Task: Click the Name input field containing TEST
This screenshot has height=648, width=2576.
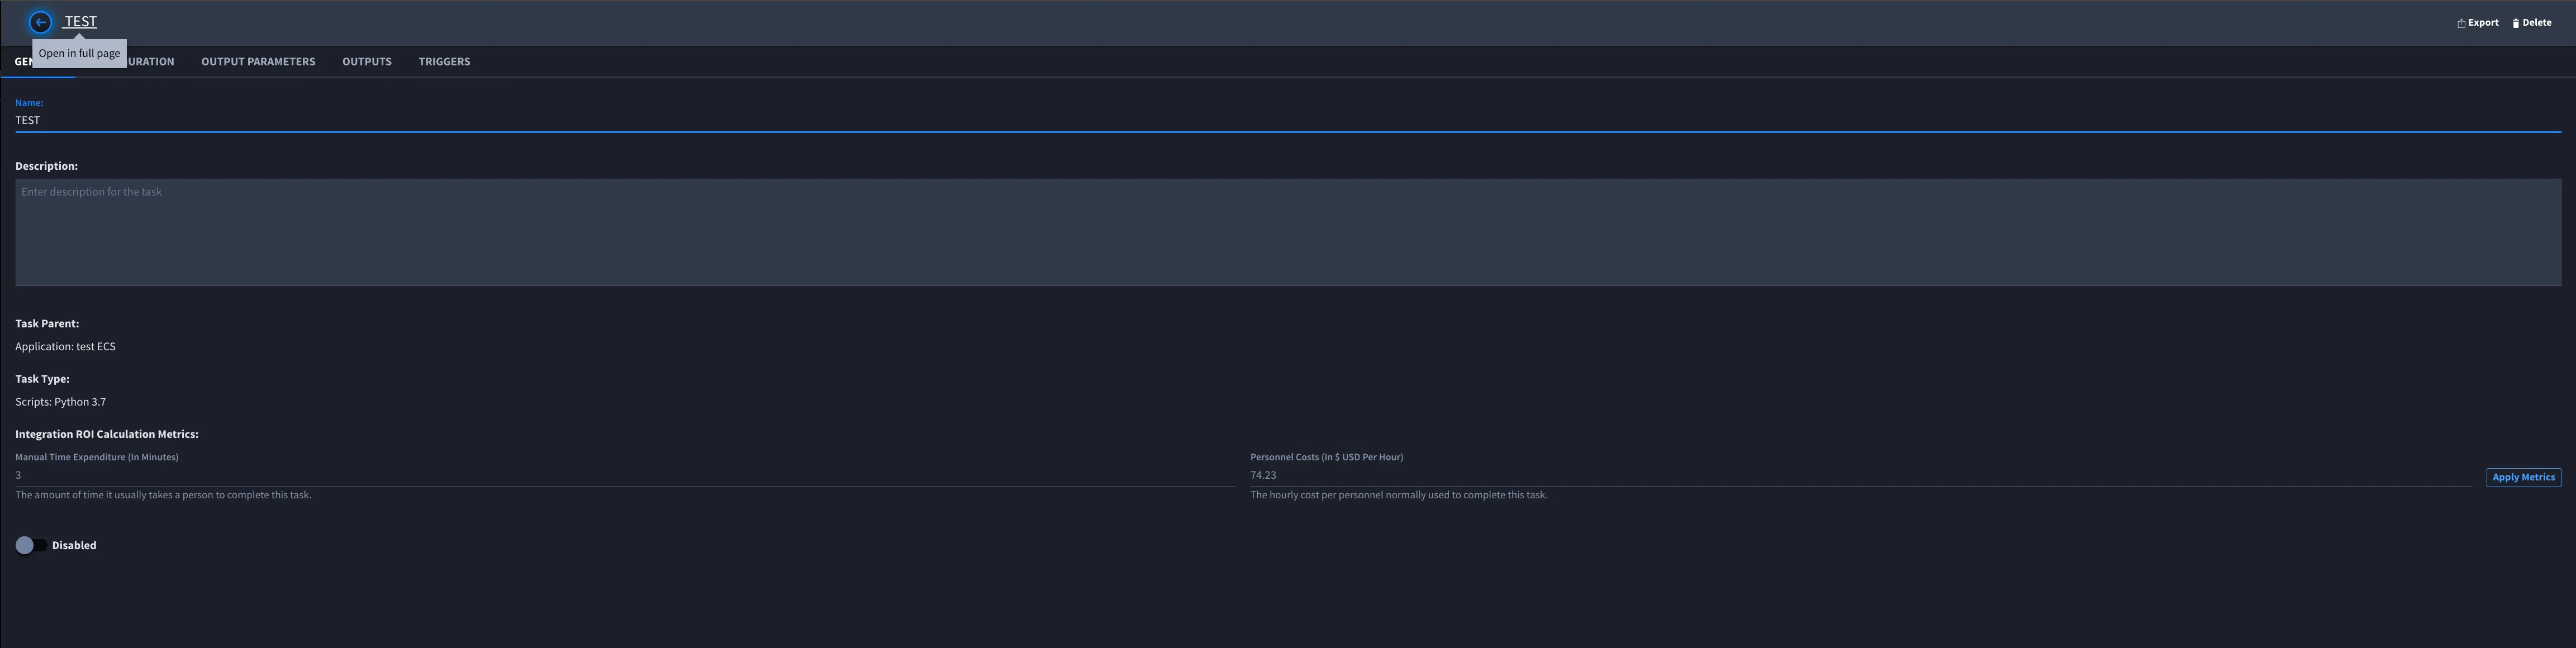Action: 1288,120
